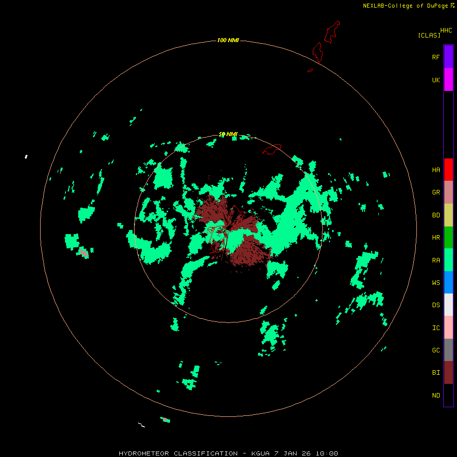Click the RF purple legend swatch

(x=448, y=56)
